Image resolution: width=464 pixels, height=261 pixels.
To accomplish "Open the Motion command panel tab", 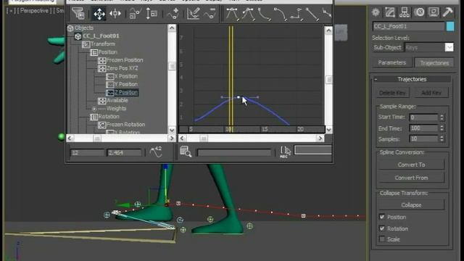I will [419, 12].
